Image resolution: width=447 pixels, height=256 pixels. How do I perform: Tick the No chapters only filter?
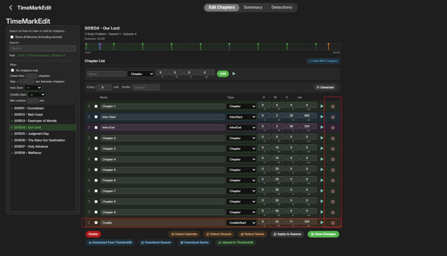pyautogui.click(x=12, y=70)
